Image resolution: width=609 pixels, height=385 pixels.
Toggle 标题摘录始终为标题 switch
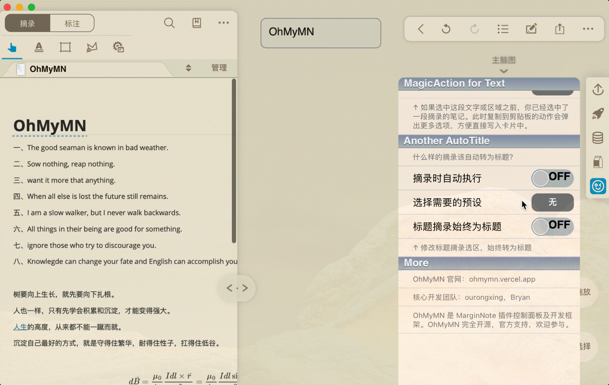coord(552,226)
